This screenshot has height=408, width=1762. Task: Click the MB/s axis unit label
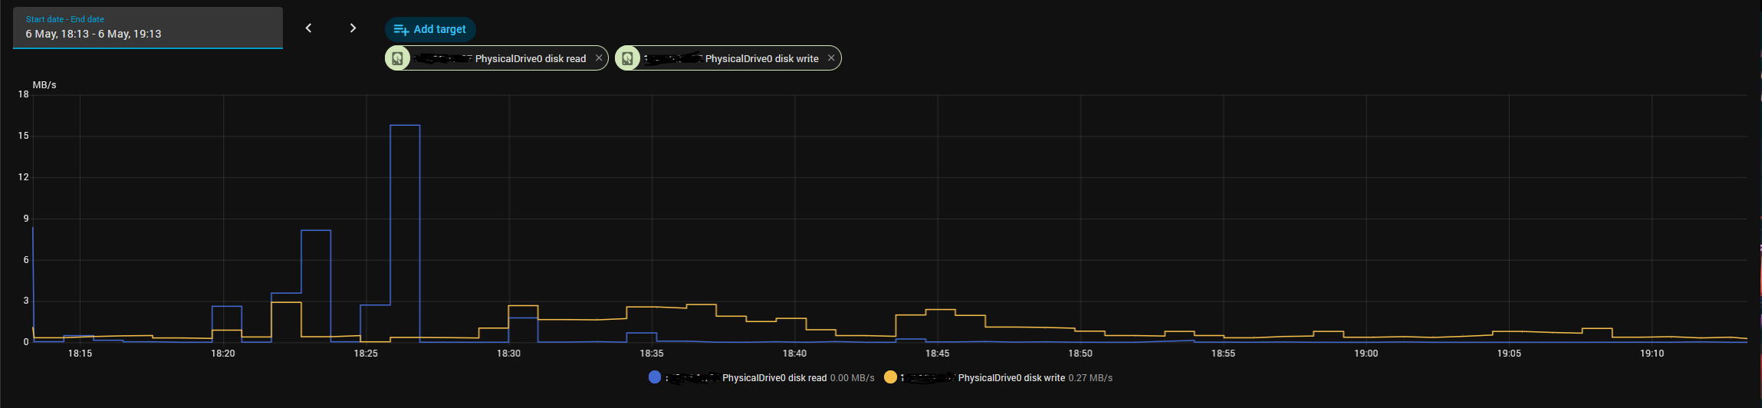[x=44, y=85]
